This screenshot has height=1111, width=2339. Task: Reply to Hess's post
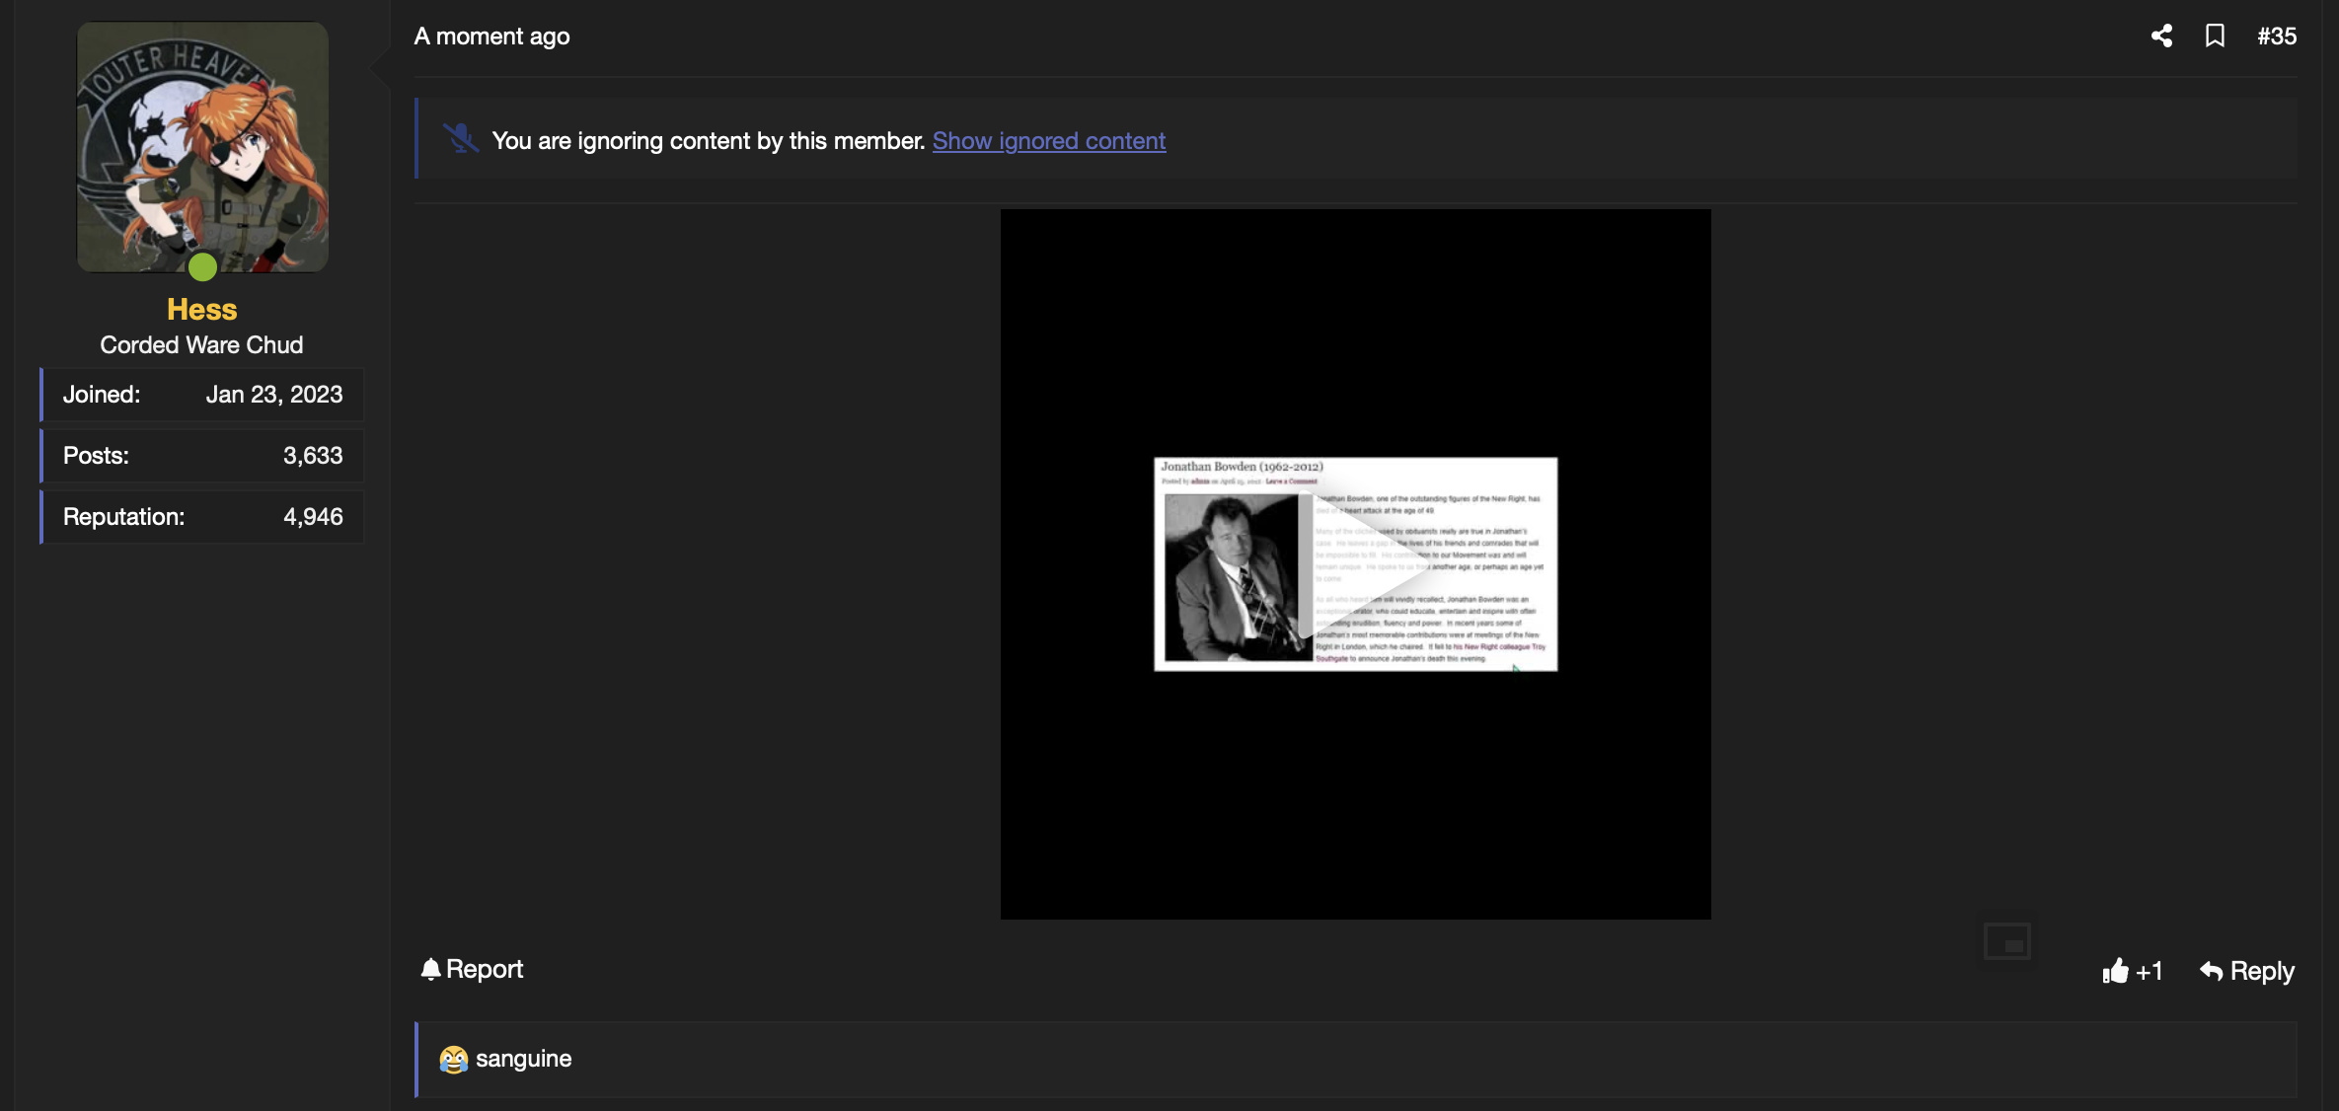point(2247,971)
